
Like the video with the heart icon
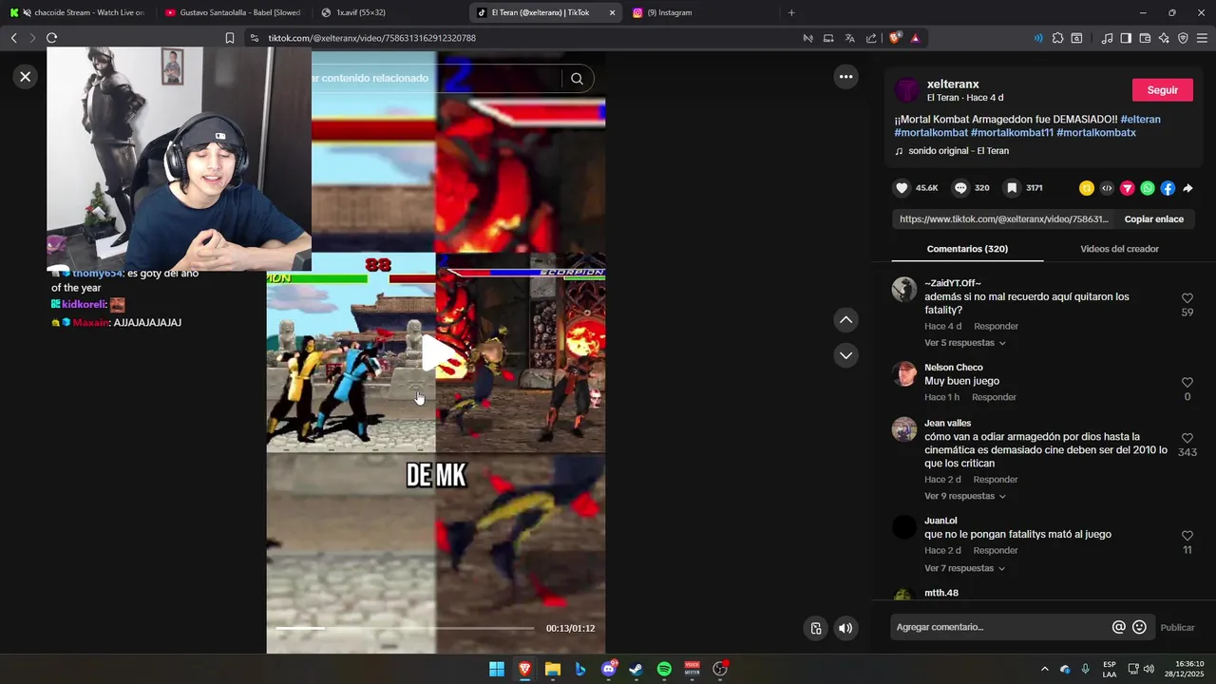[x=902, y=188]
